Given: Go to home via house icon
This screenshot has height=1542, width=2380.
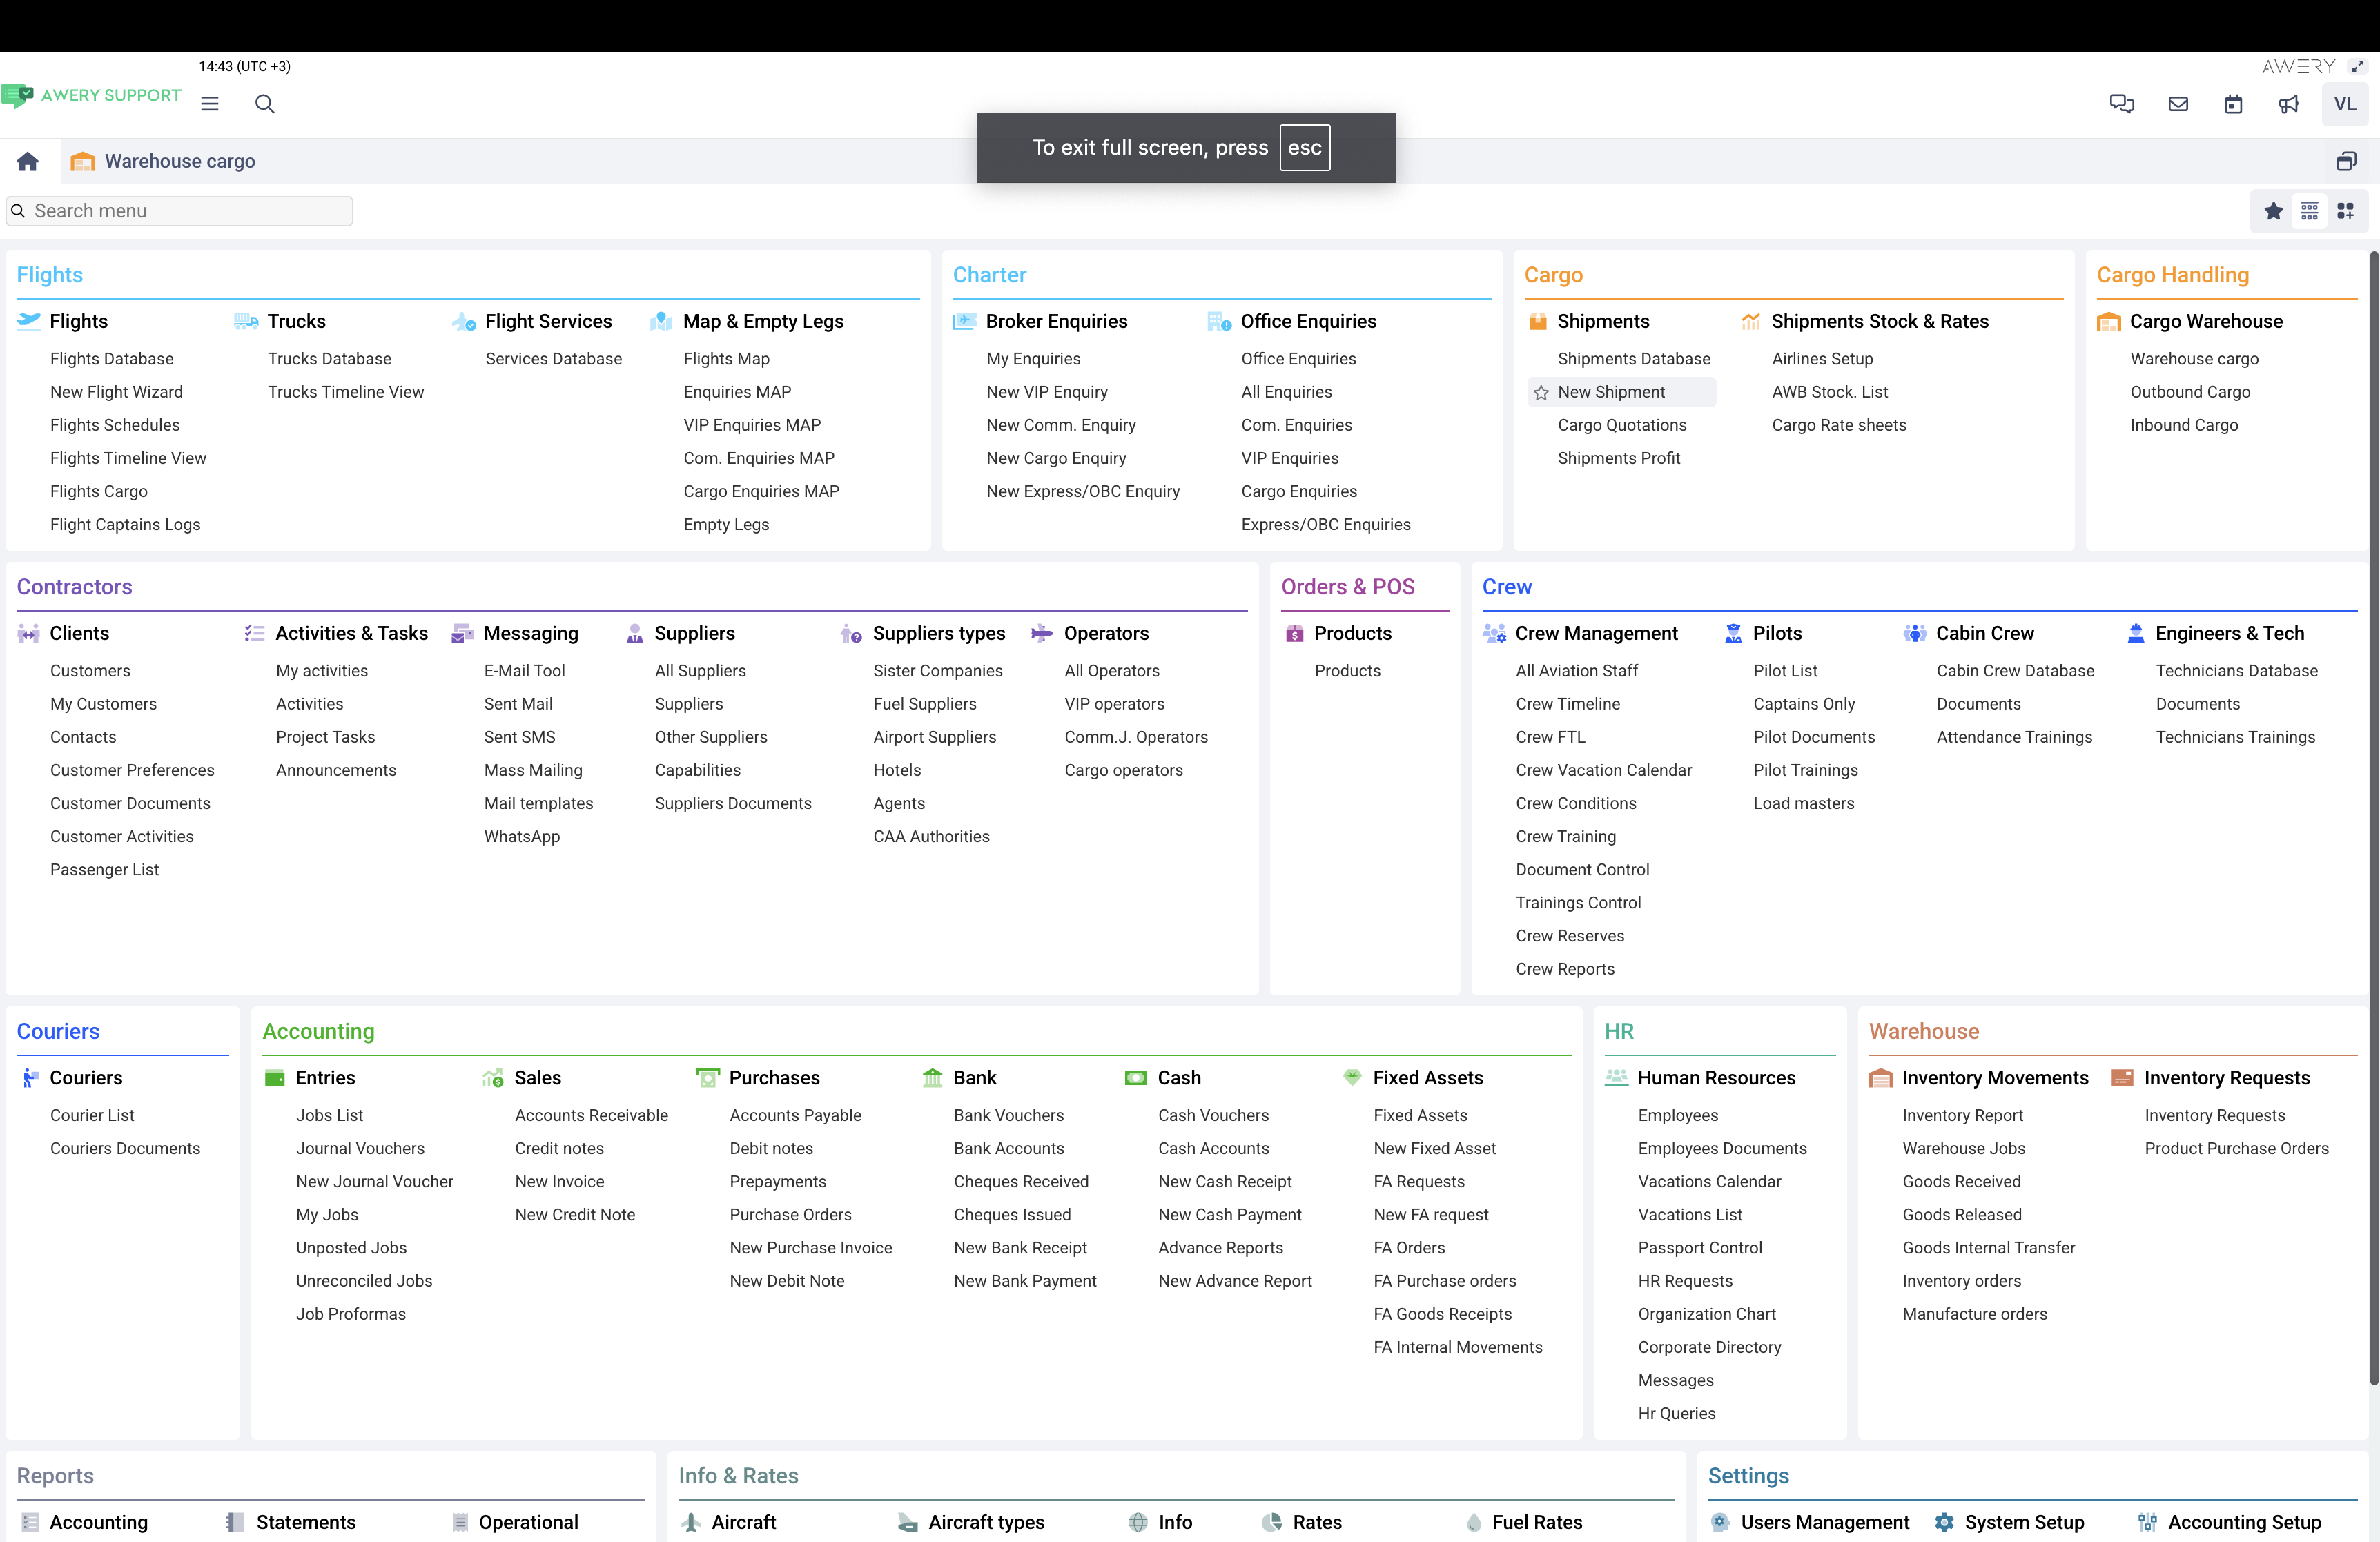Looking at the screenshot, I should coord(28,161).
